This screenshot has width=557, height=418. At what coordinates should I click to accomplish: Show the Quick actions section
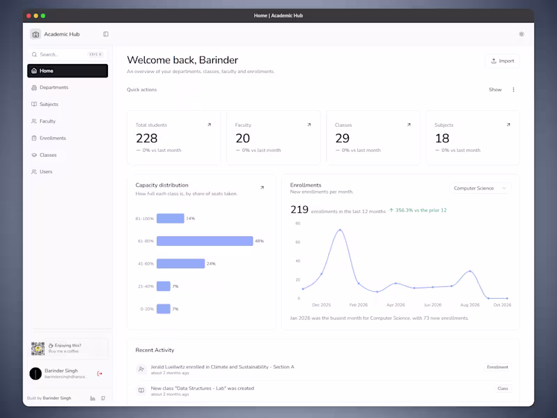pos(495,90)
